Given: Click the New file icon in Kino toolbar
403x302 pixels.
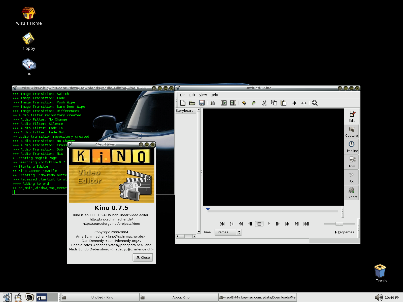Looking at the screenshot, I should coord(183,103).
